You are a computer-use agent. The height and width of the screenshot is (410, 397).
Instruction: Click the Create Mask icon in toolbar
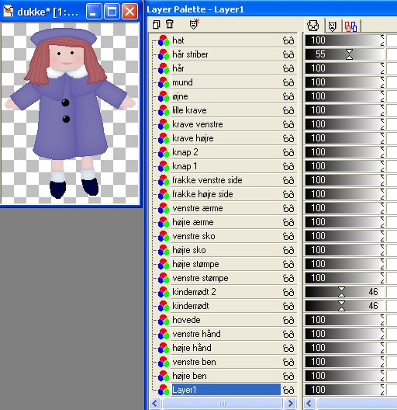pyautogui.click(x=195, y=24)
